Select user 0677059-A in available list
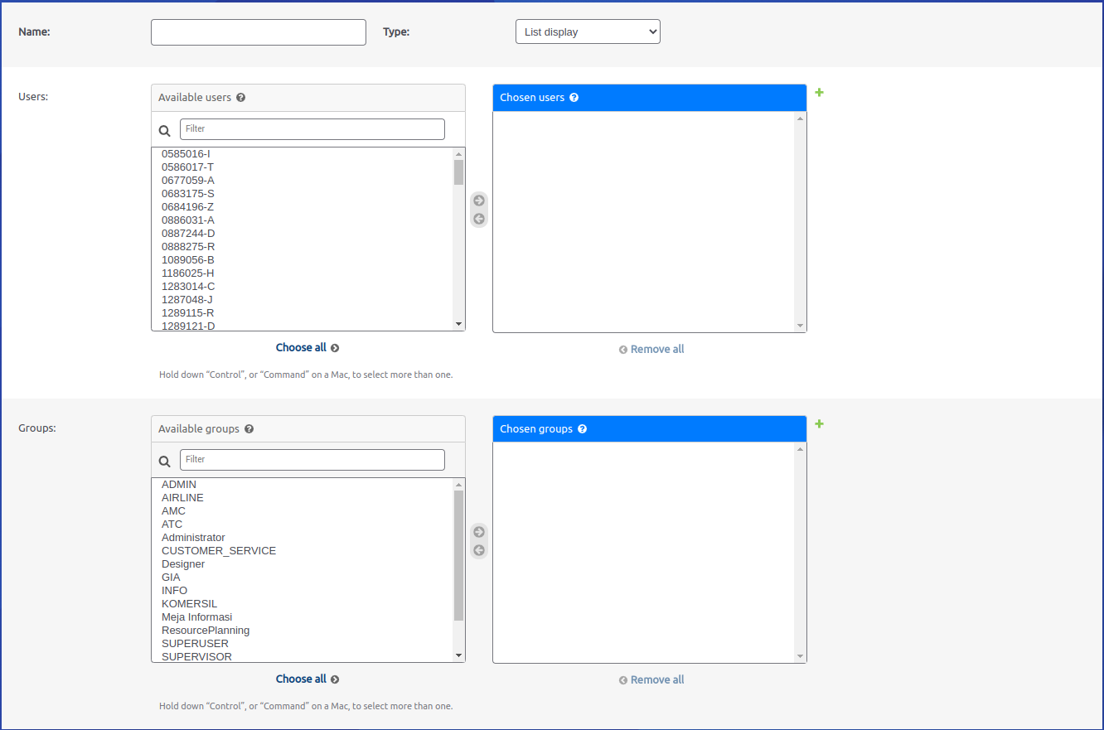 click(x=188, y=181)
